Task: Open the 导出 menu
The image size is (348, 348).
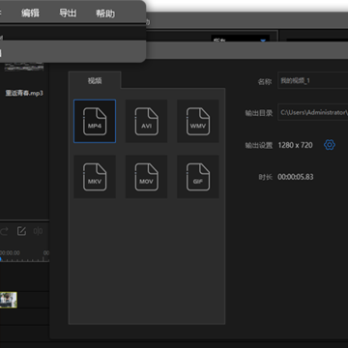Action: click(68, 14)
